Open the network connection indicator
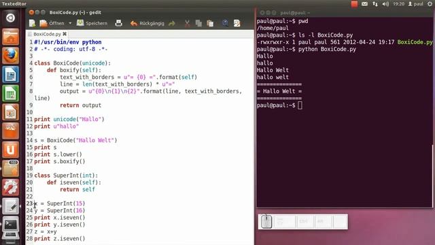This screenshot has height=245, width=435. (375, 4)
